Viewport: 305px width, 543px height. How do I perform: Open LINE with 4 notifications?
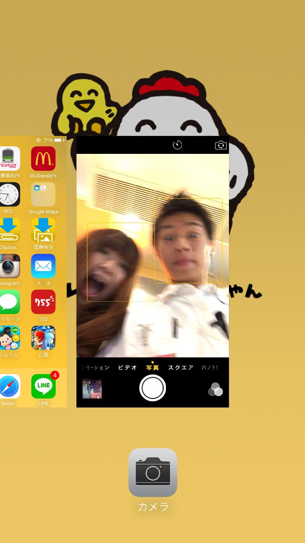[x=43, y=387]
